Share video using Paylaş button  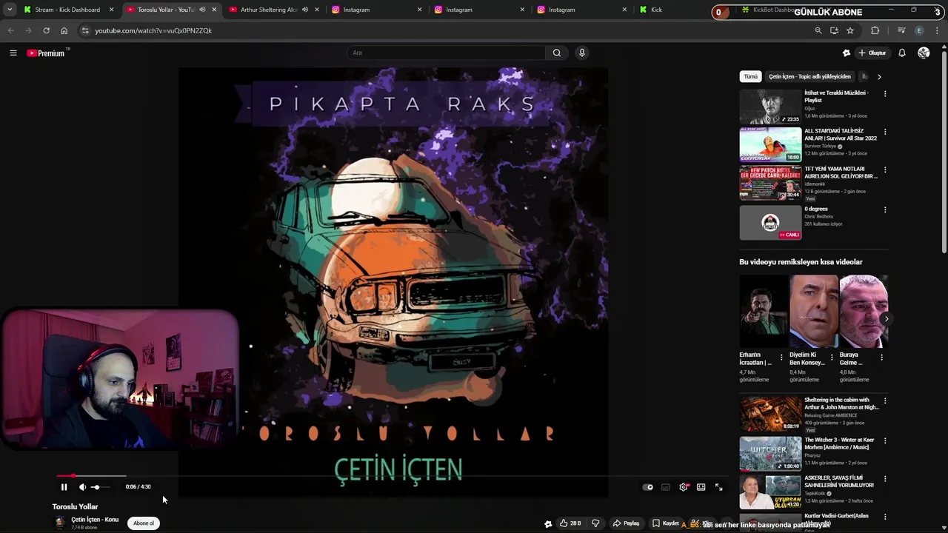tap(627, 523)
